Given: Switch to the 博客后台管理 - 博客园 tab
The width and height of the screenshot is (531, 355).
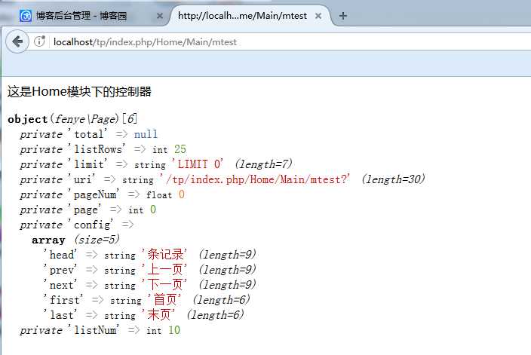Looking at the screenshot, I should pos(81,16).
